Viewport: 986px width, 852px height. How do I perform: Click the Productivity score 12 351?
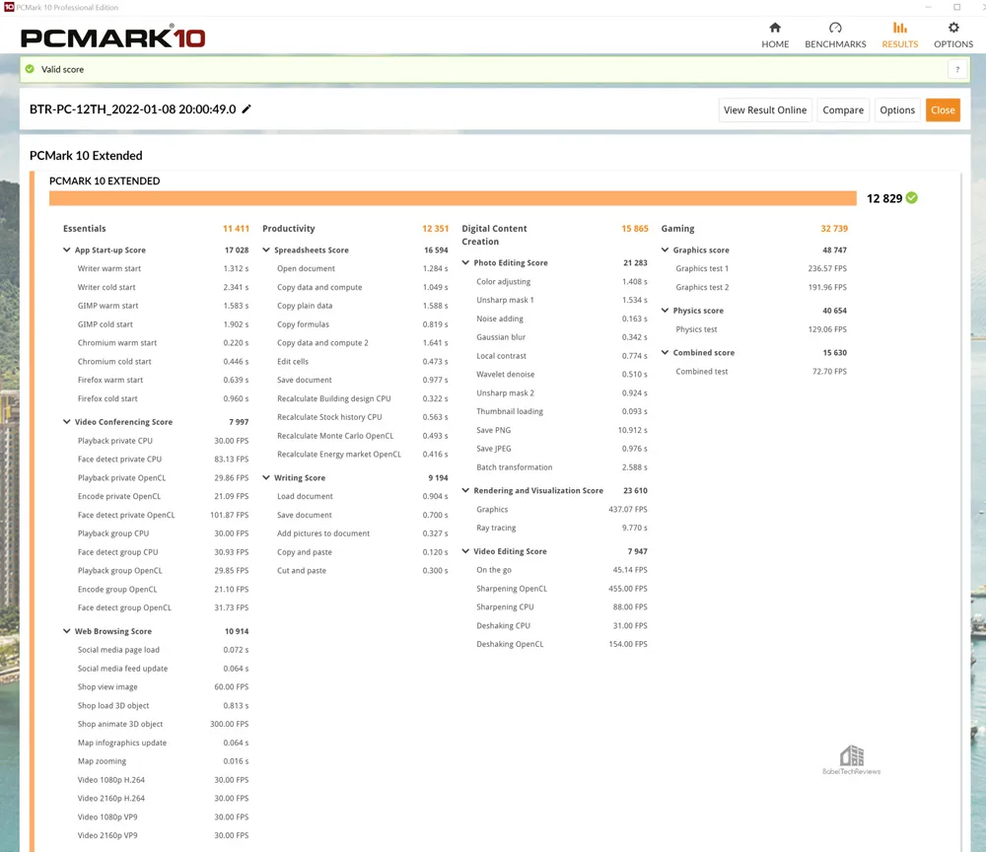tap(435, 228)
